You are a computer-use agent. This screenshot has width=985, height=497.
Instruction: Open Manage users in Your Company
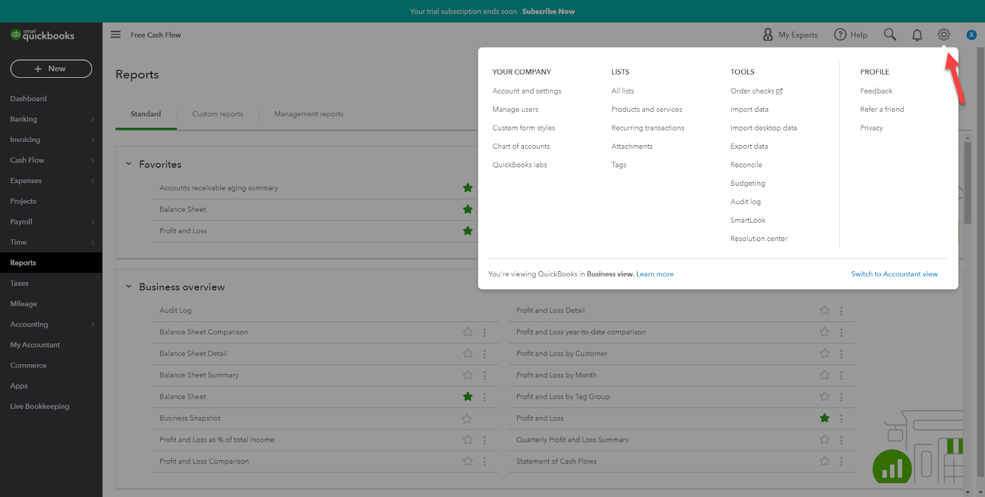(x=515, y=109)
